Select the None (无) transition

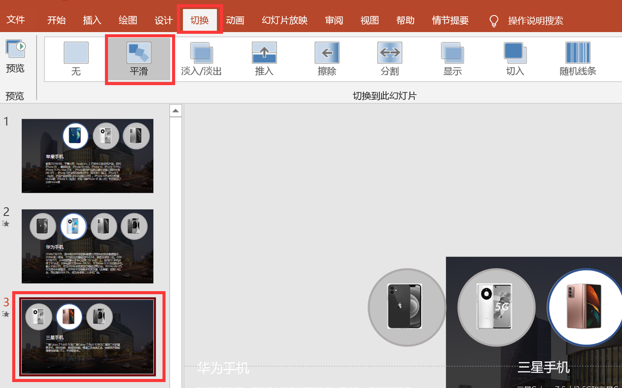pos(76,59)
